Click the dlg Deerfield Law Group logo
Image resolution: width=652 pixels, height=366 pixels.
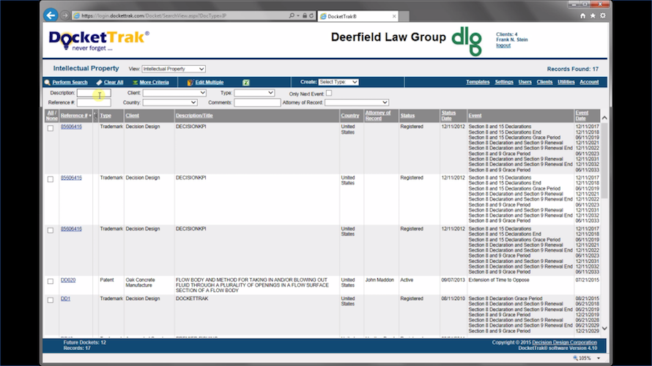[467, 41]
